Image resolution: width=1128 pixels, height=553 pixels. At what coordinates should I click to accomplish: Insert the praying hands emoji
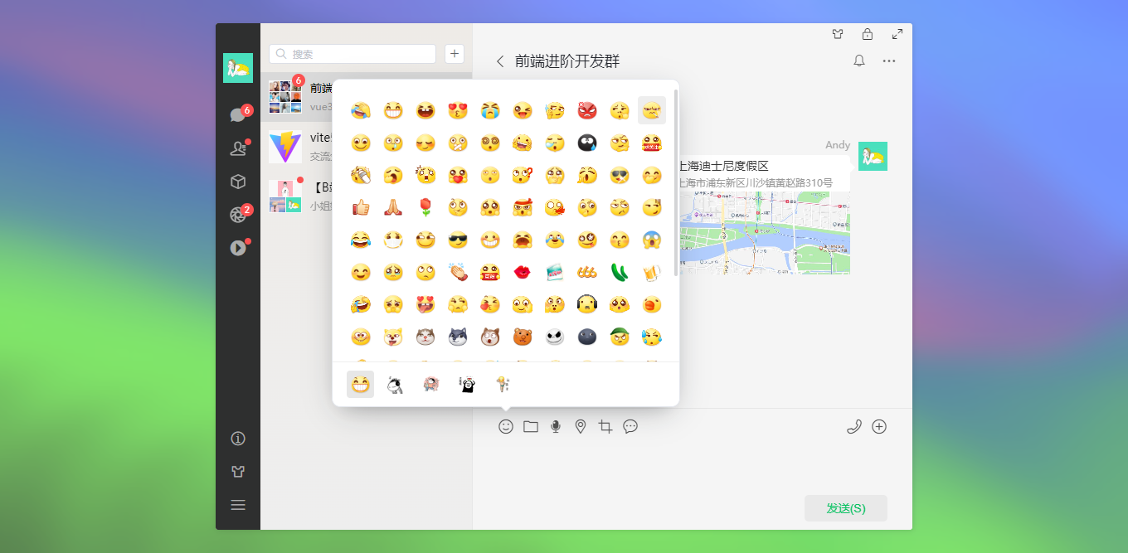click(392, 207)
